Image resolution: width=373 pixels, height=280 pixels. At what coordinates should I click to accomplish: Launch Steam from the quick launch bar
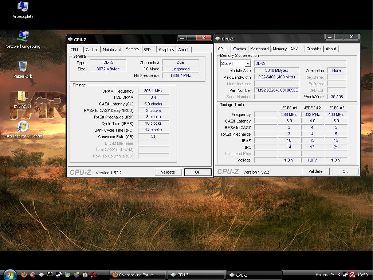[x=59, y=275]
